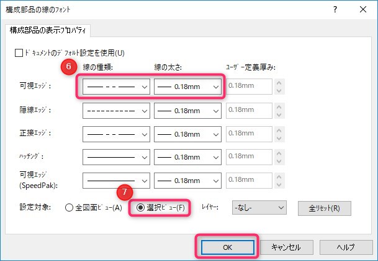Click the 全リセット(R) button
The height and width of the screenshot is (261, 378).
[x=324, y=208]
